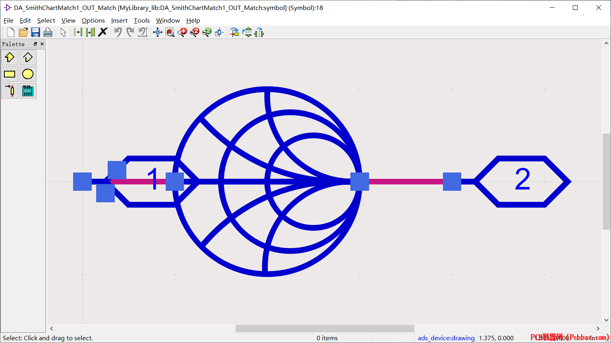611x343 pixels.
Task: Select the port 1 pin label
Action: pyautogui.click(x=153, y=180)
